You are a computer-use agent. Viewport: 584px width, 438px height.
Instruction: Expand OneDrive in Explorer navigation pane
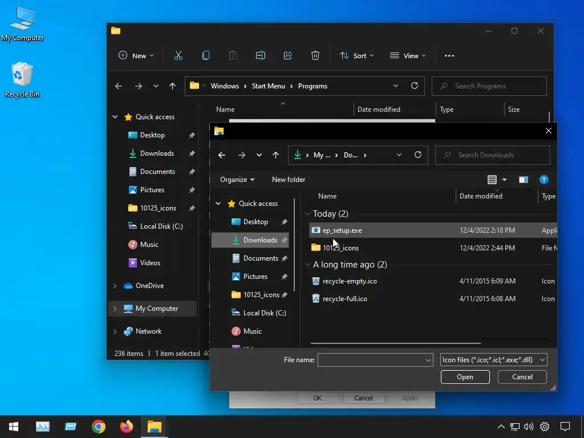pyautogui.click(x=115, y=286)
